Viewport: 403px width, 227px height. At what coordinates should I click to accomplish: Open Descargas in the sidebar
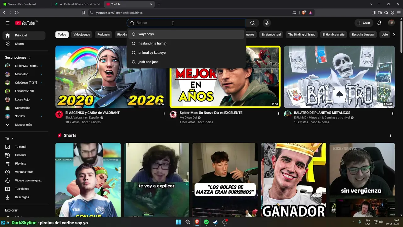pos(24,197)
